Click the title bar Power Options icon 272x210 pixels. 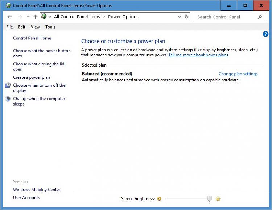8,5
